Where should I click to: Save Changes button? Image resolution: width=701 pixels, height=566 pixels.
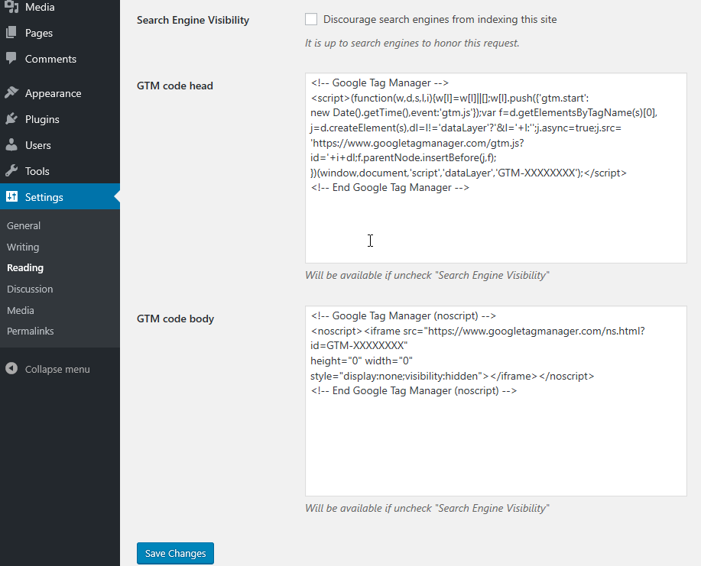pos(175,553)
